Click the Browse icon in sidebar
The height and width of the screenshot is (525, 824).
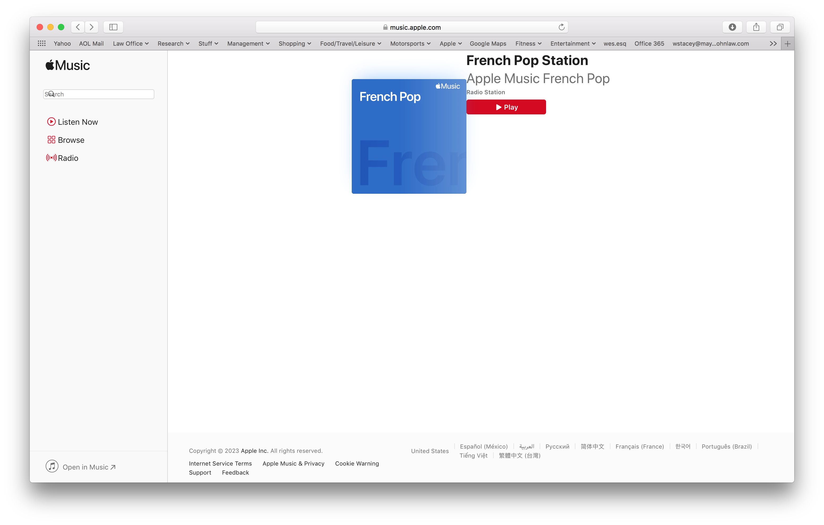tap(50, 139)
